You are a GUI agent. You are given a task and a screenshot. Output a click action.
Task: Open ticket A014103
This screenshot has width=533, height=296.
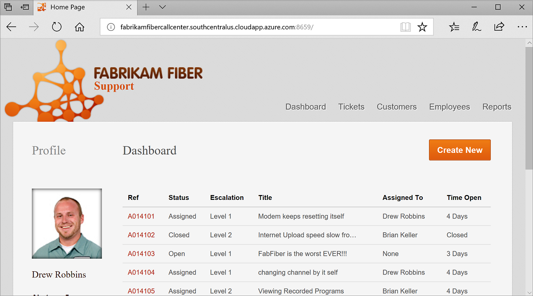(141, 253)
